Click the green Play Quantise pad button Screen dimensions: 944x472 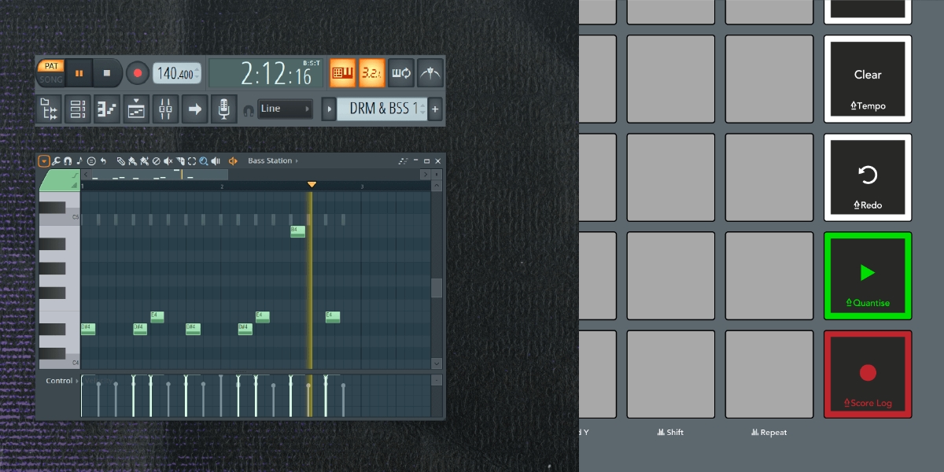click(x=868, y=275)
